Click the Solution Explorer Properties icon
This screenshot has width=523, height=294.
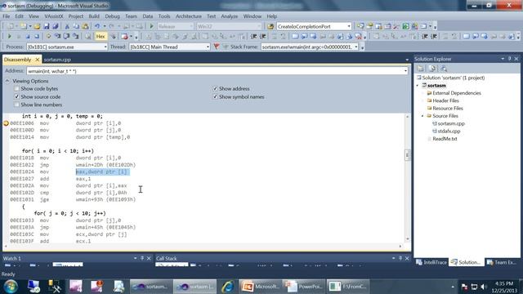[x=421, y=69]
